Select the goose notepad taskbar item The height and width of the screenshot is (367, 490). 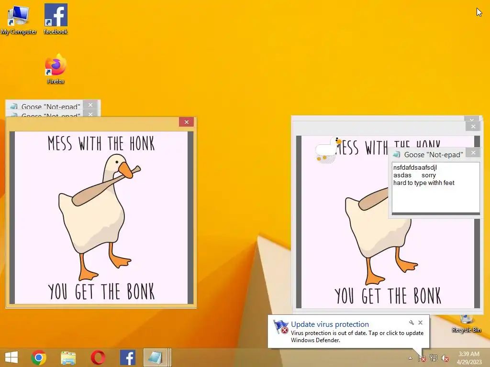(x=157, y=357)
